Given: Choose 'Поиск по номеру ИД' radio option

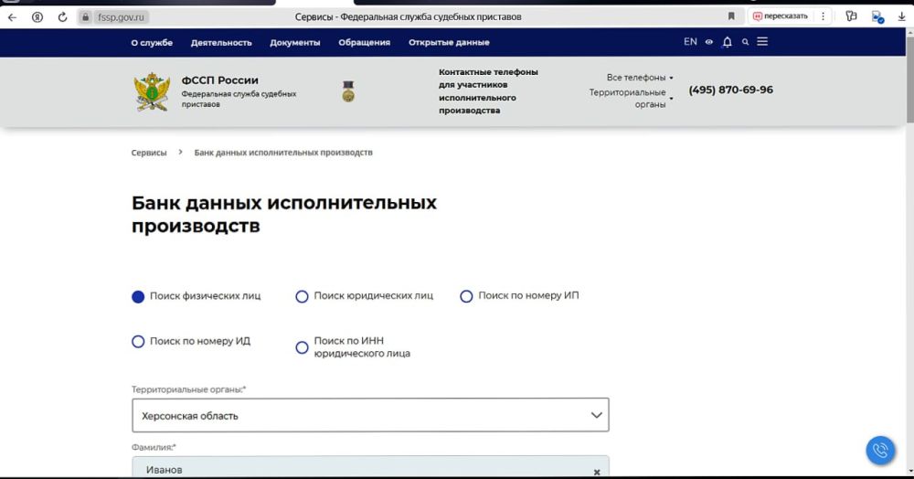Looking at the screenshot, I should click(139, 342).
